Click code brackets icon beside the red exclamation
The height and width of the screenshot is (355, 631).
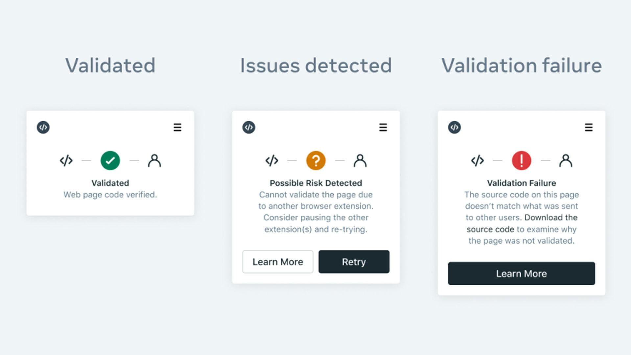click(478, 160)
